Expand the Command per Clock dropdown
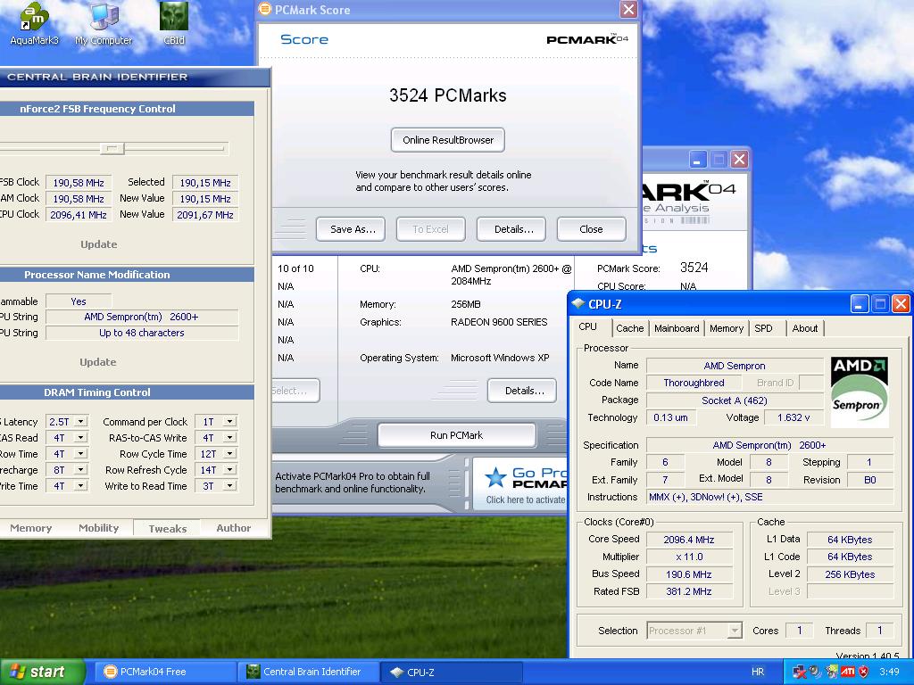This screenshot has width=914, height=685. 230,421
